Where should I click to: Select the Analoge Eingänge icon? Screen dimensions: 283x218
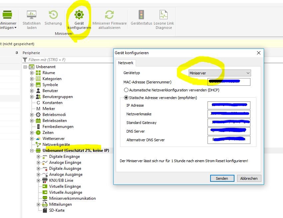coord(45,163)
